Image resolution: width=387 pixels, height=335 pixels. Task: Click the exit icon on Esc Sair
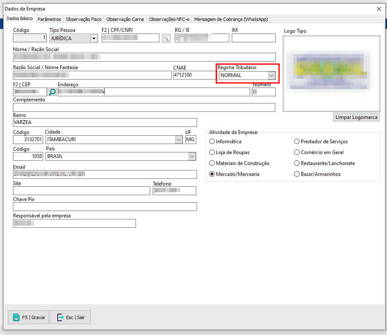coord(60,317)
